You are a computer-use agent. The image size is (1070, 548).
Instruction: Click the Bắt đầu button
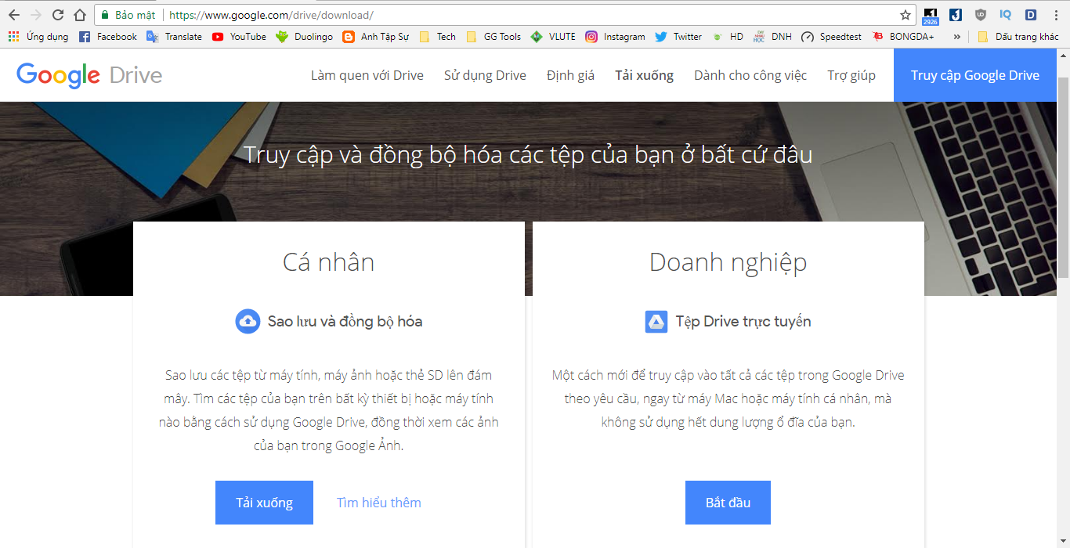(728, 503)
